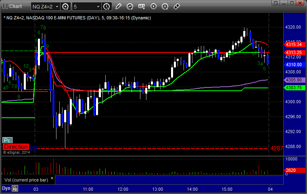
Task: Click the 11:00 time axis label
Action: coord(88,189)
